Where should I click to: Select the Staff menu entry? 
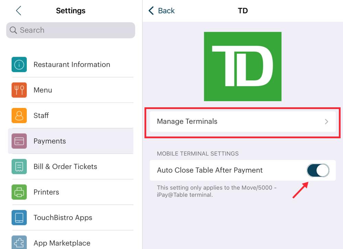(41, 115)
